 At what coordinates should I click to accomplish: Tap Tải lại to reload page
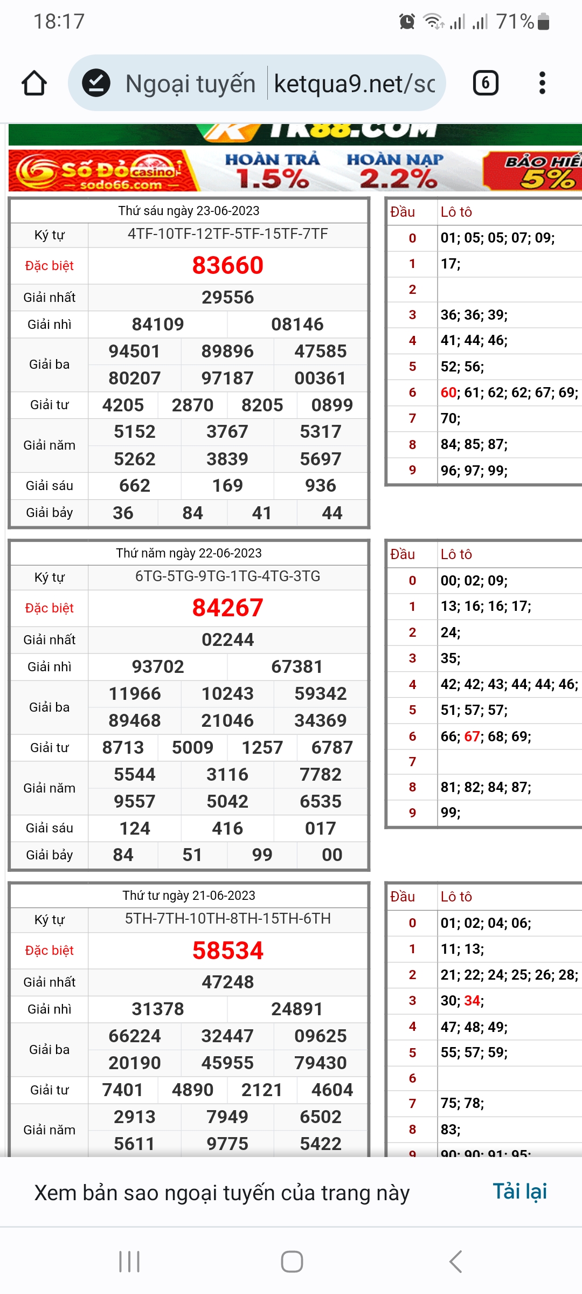click(519, 1192)
